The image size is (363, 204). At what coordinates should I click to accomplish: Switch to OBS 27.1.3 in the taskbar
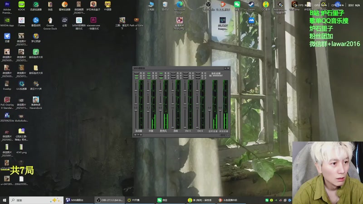(x=109, y=200)
